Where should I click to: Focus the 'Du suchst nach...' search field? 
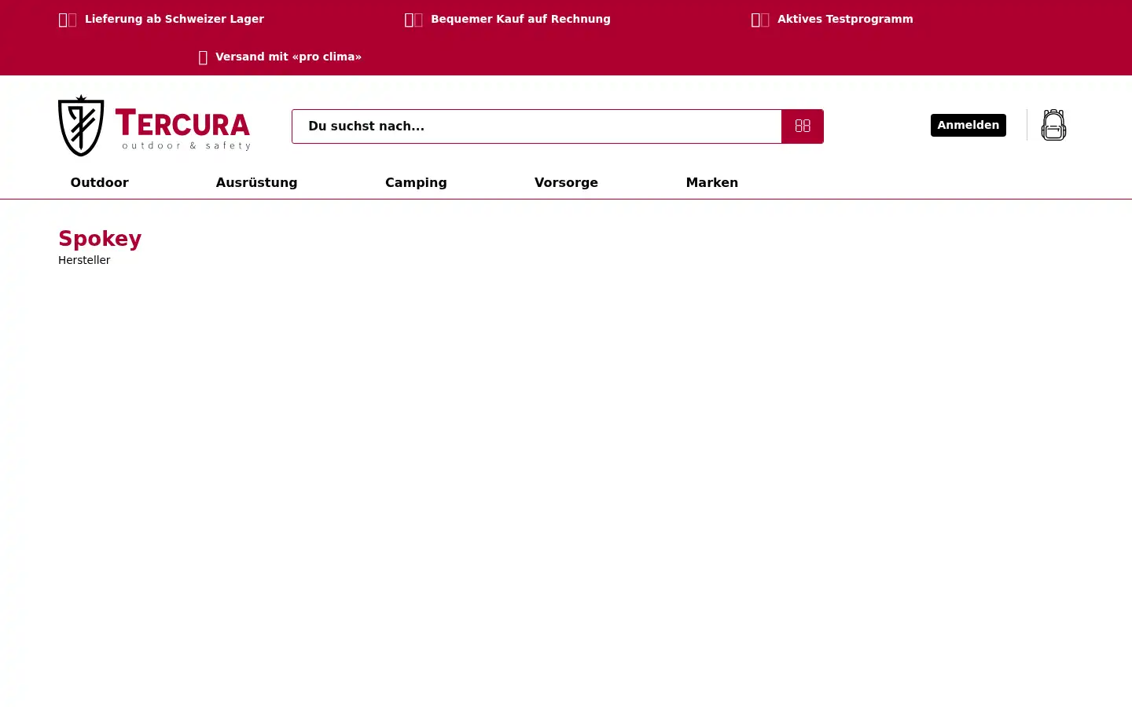point(536,126)
